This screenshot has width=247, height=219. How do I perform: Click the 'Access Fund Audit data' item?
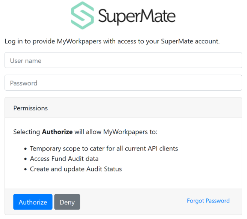pyautogui.click(x=64, y=159)
